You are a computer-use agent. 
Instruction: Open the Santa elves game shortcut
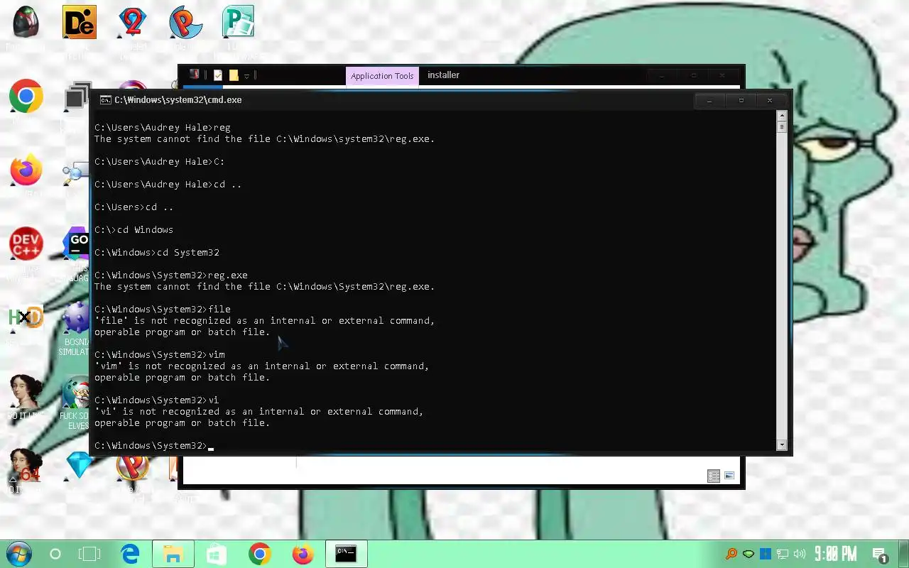pos(76,393)
